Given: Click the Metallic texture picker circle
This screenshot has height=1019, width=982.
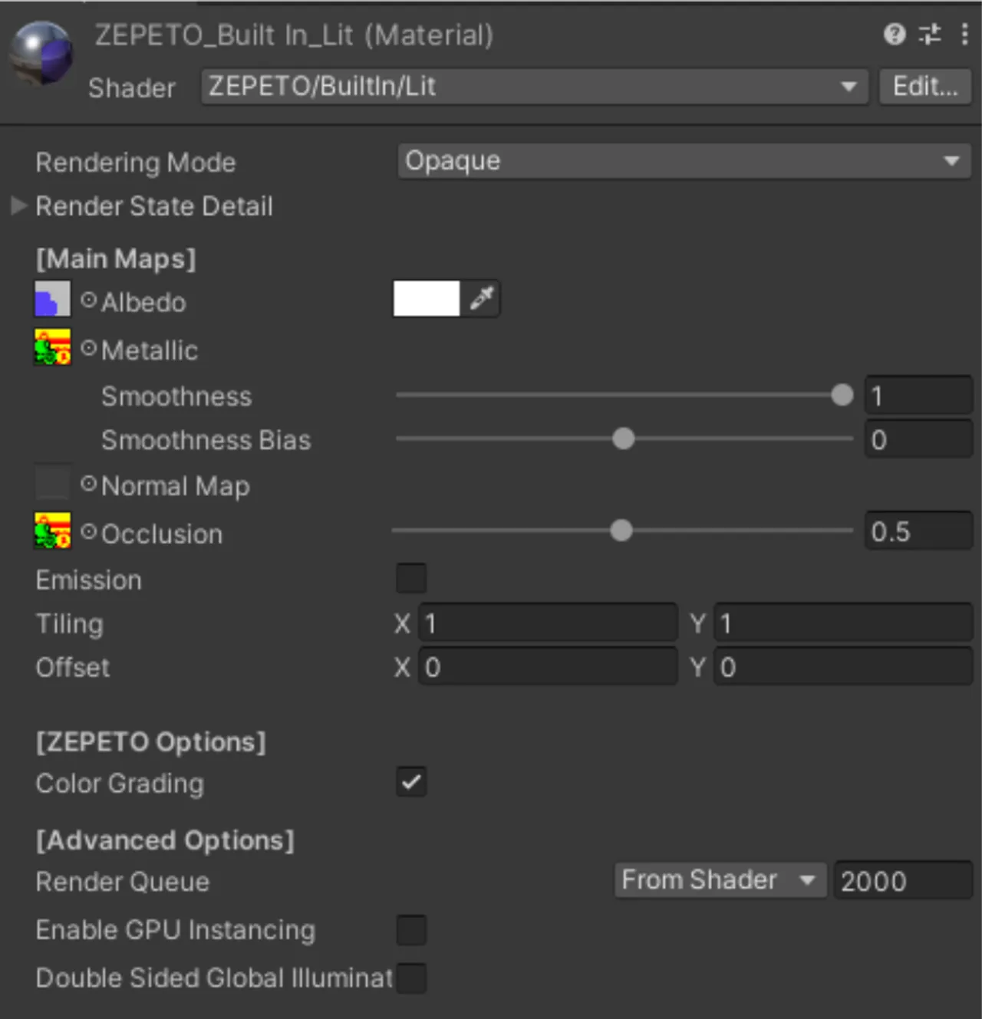Looking at the screenshot, I should coord(87,347).
